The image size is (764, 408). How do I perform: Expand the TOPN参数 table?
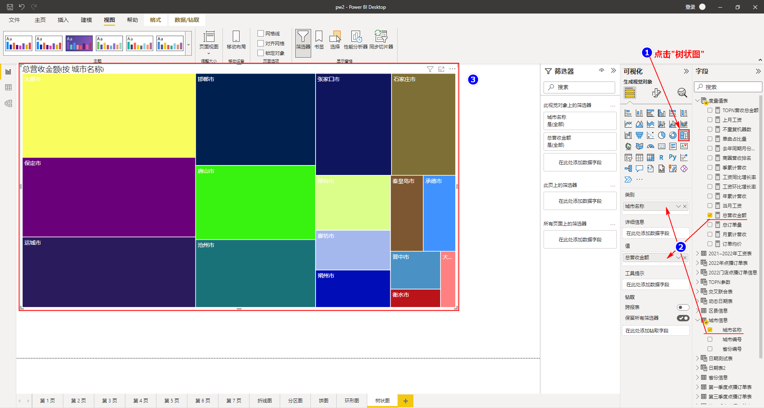pyautogui.click(x=698, y=282)
